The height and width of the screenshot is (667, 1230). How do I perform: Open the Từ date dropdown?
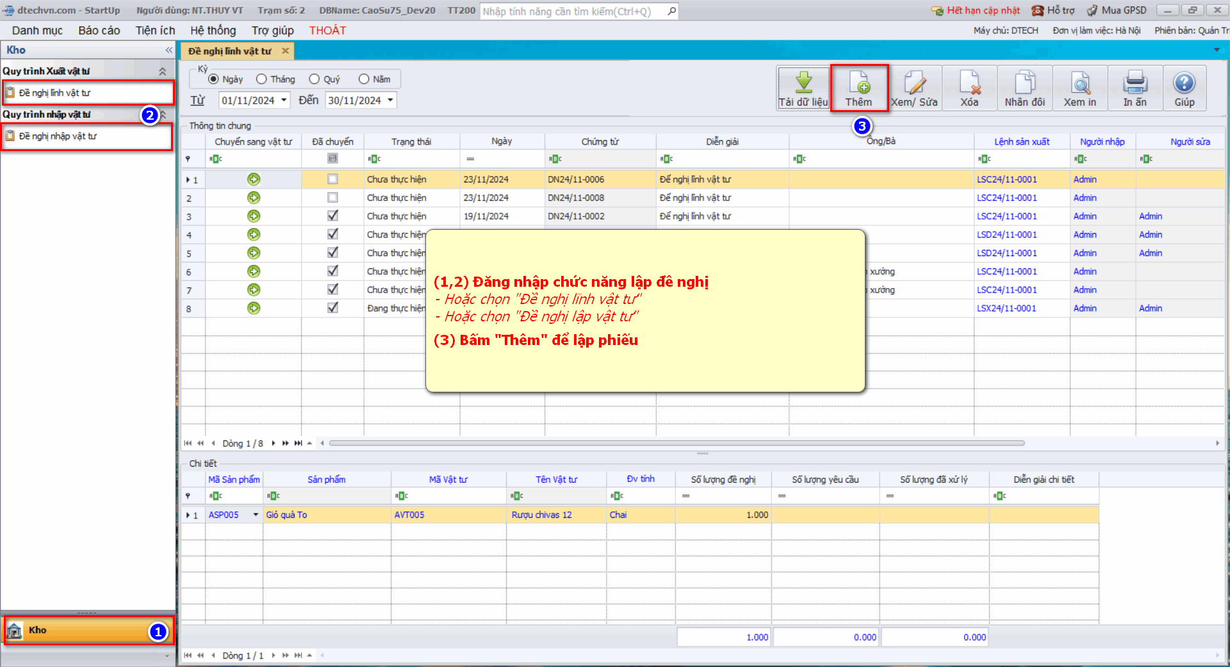tap(284, 100)
